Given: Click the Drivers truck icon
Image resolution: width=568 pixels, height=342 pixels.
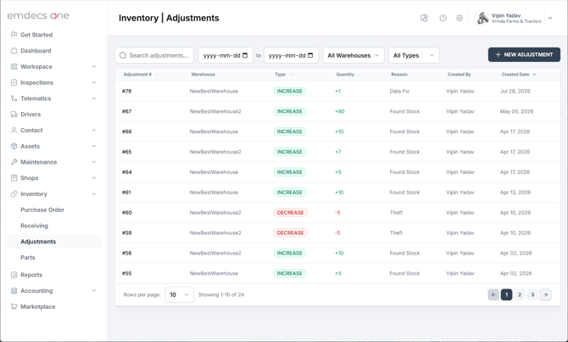Looking at the screenshot, I should pos(14,115).
